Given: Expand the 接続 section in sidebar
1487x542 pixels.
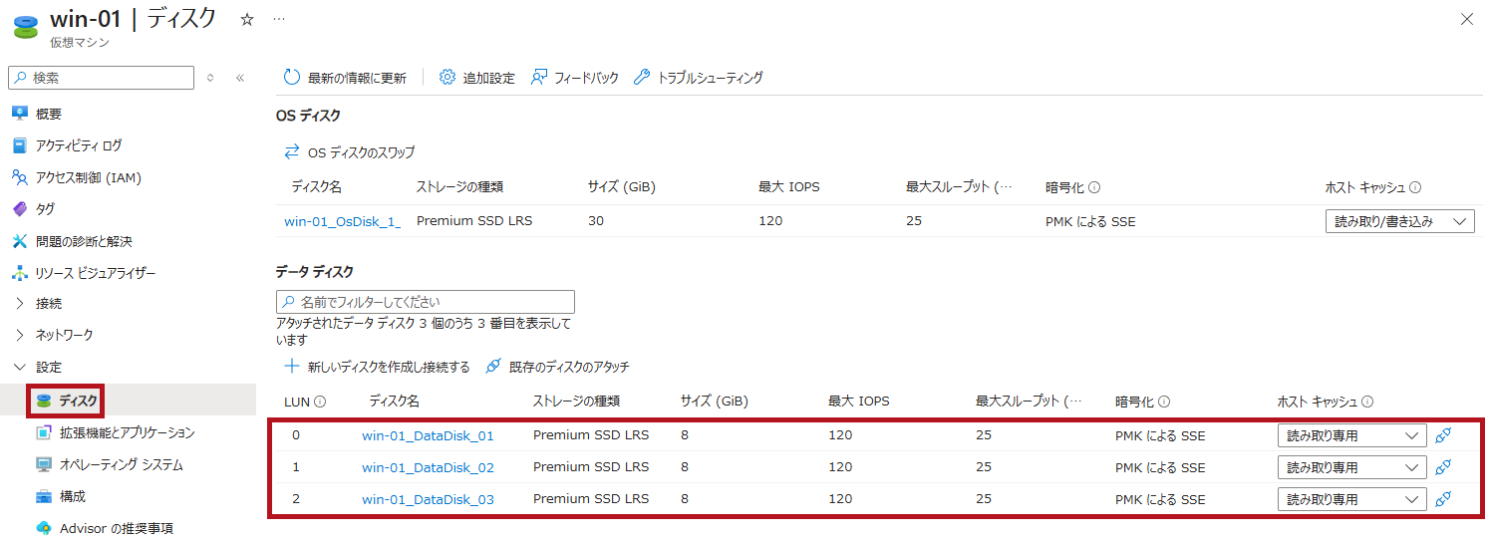Looking at the screenshot, I should [20, 304].
